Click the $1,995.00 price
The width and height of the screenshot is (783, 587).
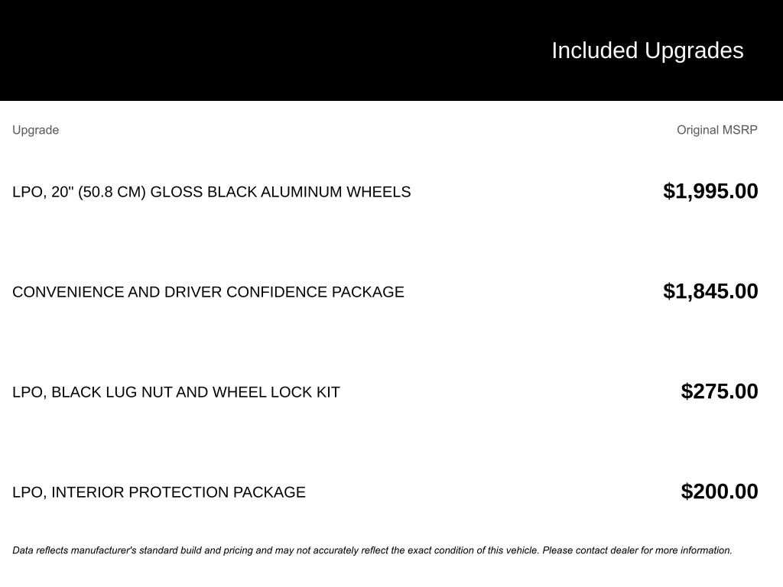point(710,191)
